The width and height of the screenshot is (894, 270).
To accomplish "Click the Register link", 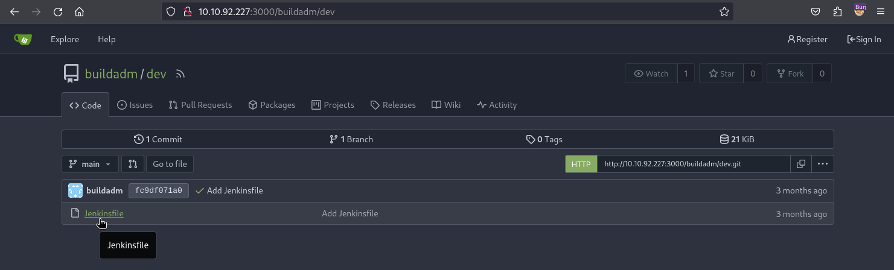I will click(808, 39).
